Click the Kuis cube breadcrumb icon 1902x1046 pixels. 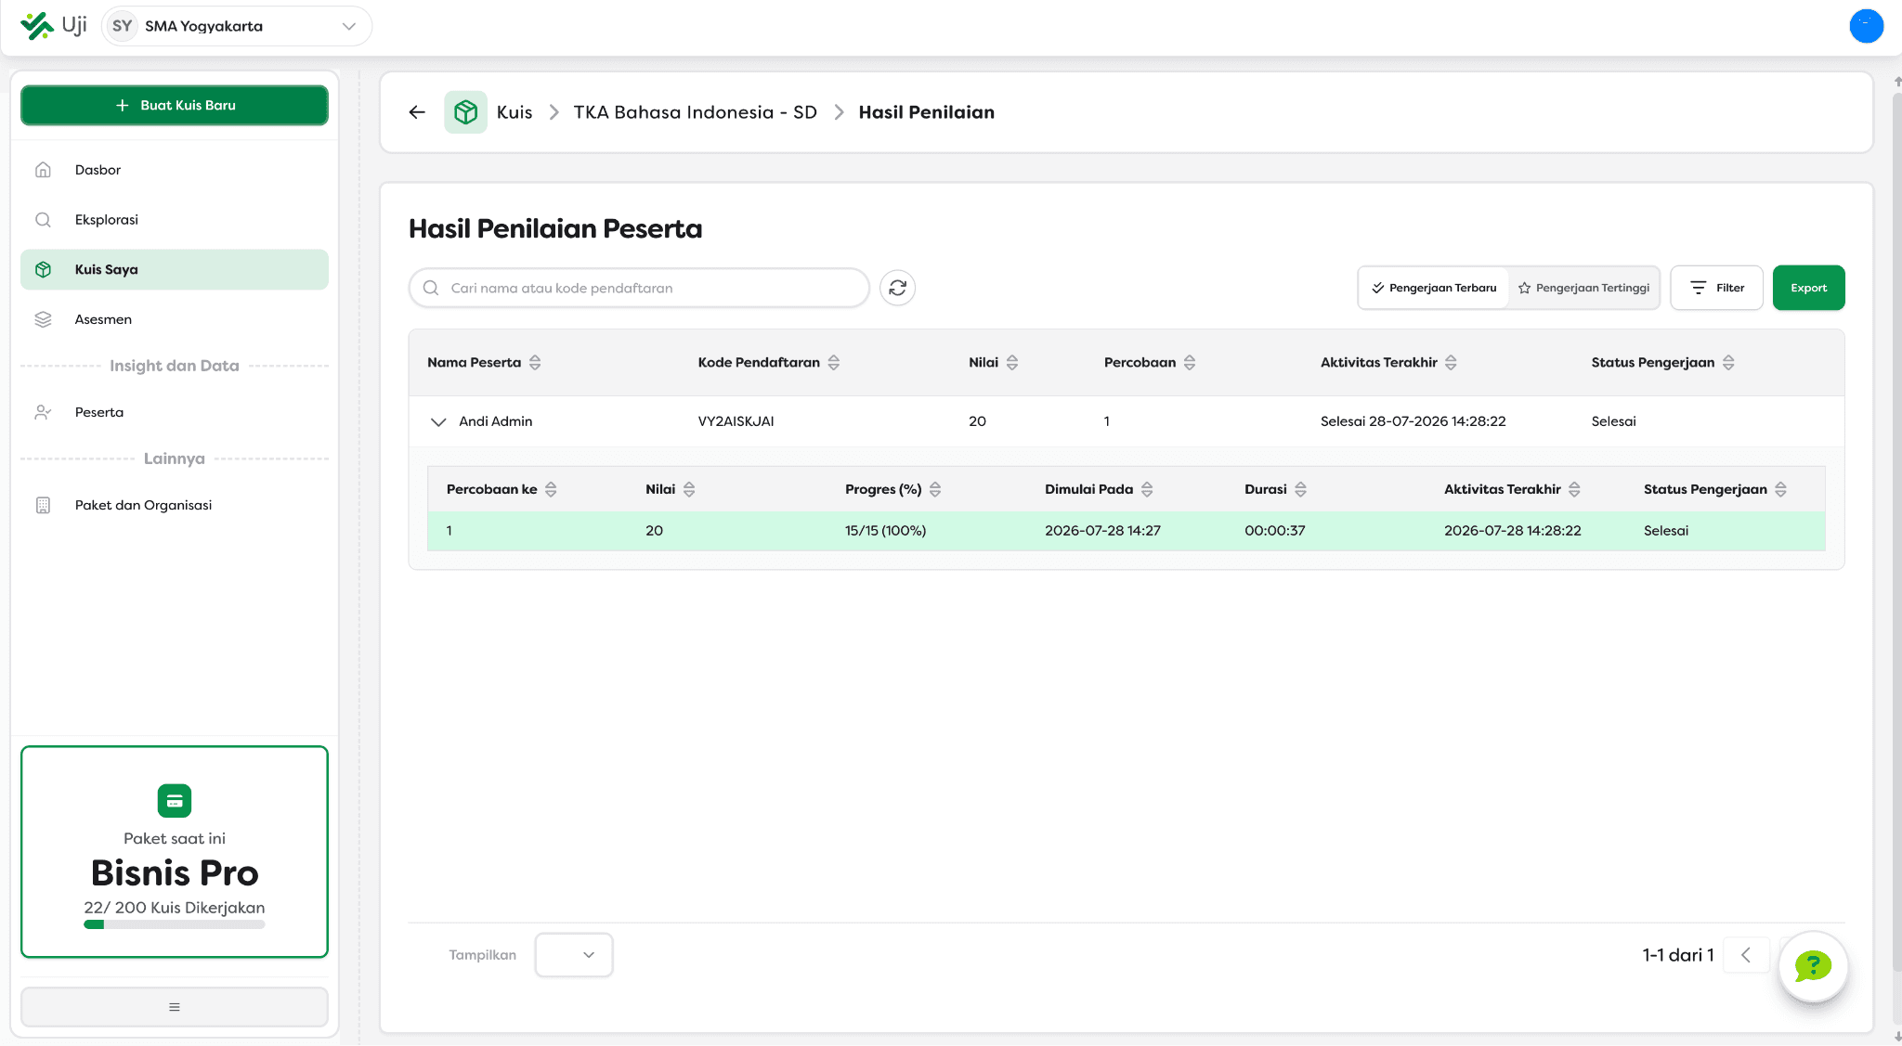(465, 112)
